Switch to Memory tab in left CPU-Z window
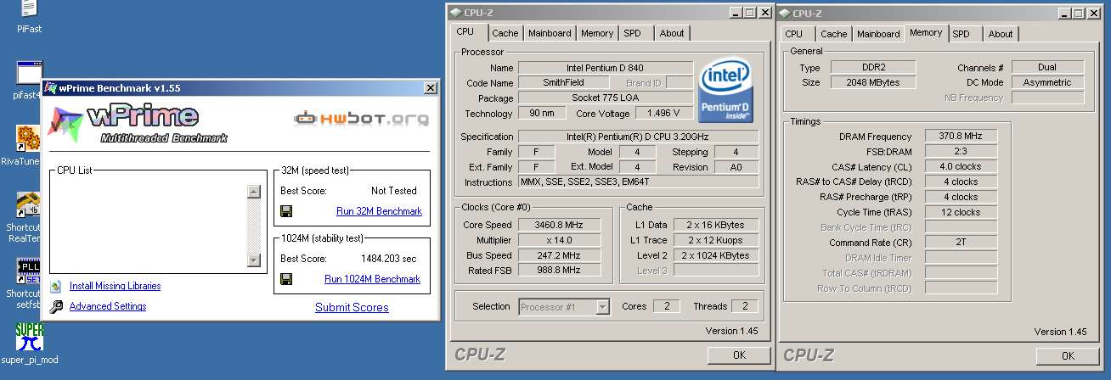 pos(597,33)
